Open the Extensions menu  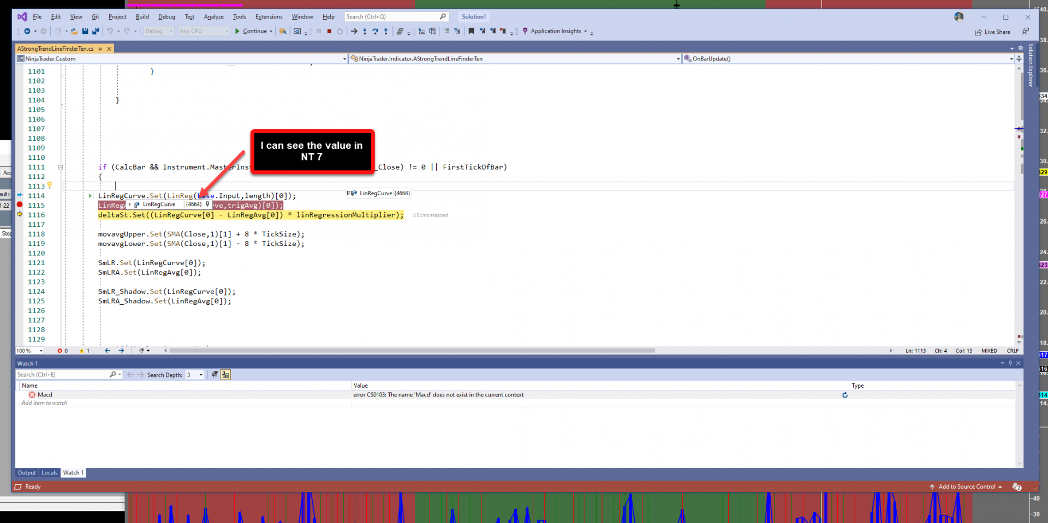(x=269, y=17)
